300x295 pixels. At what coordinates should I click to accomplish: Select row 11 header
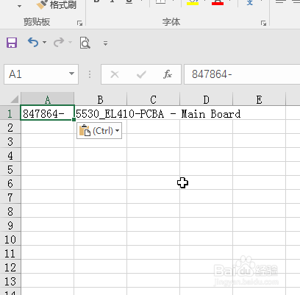[10, 253]
